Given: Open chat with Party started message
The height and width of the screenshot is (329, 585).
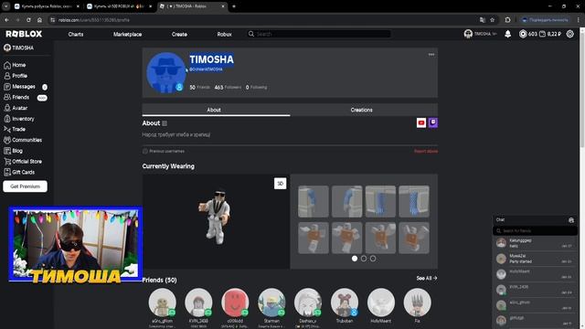Looking at the screenshot, I should click(535, 259).
